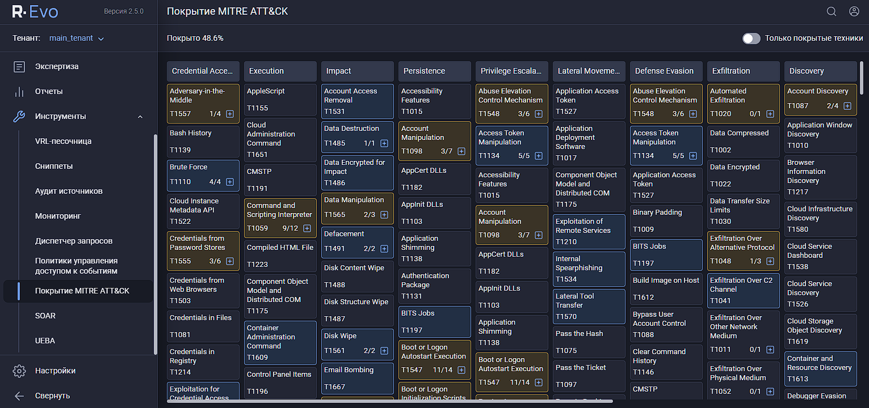Open the user profile icon
The height and width of the screenshot is (408, 869).
click(x=854, y=11)
